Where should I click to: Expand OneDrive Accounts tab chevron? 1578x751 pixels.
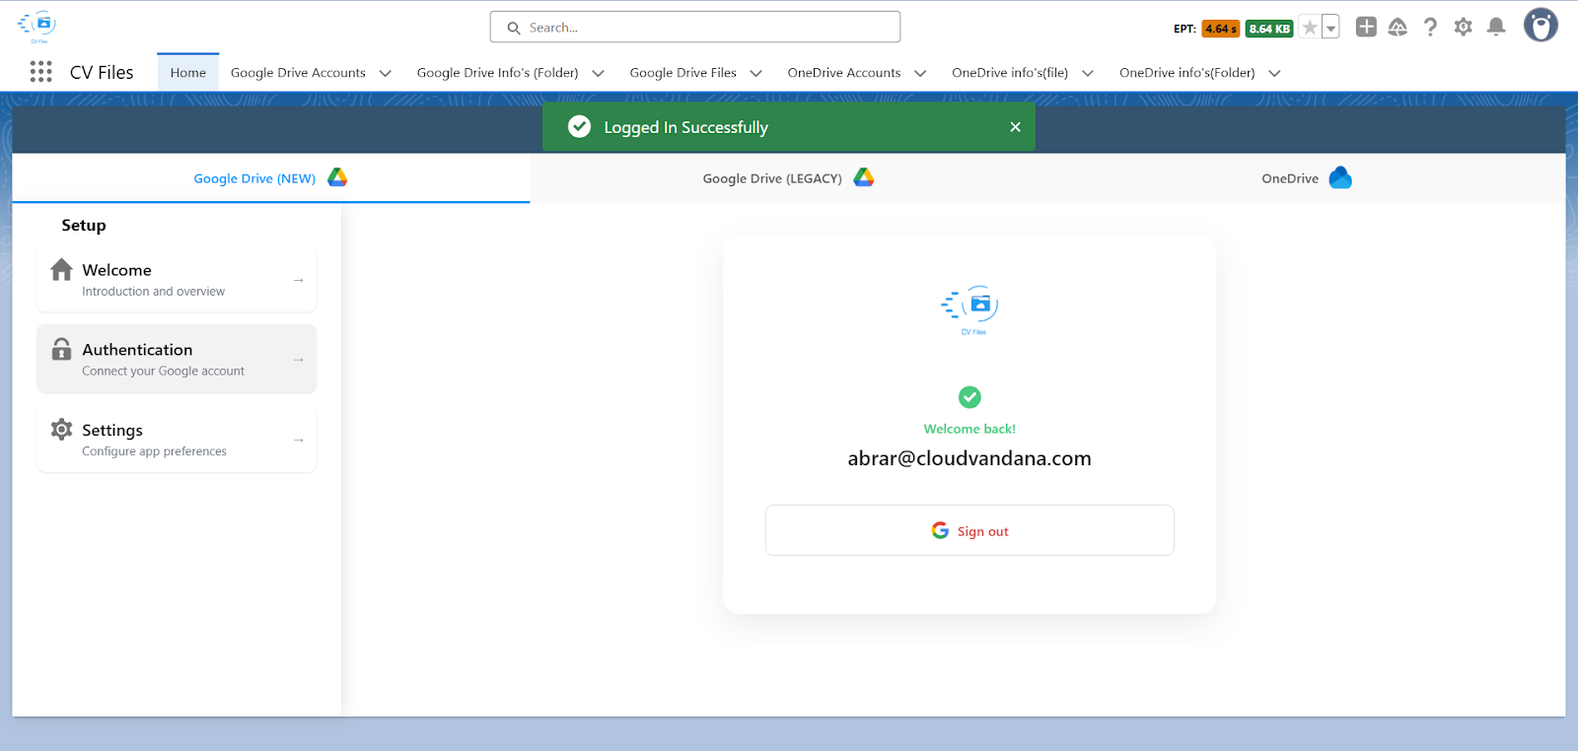[x=920, y=73]
